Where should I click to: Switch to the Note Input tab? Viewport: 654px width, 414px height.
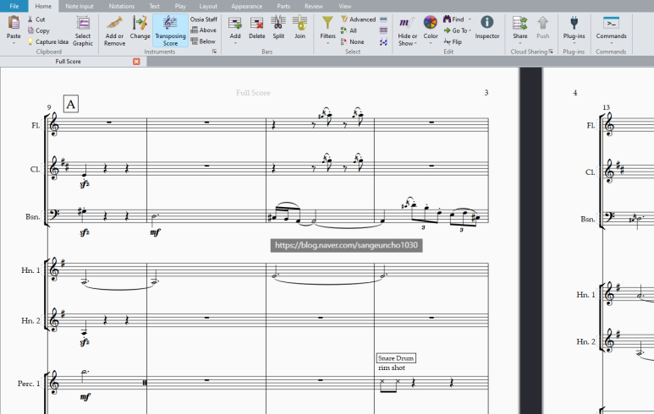(x=80, y=6)
